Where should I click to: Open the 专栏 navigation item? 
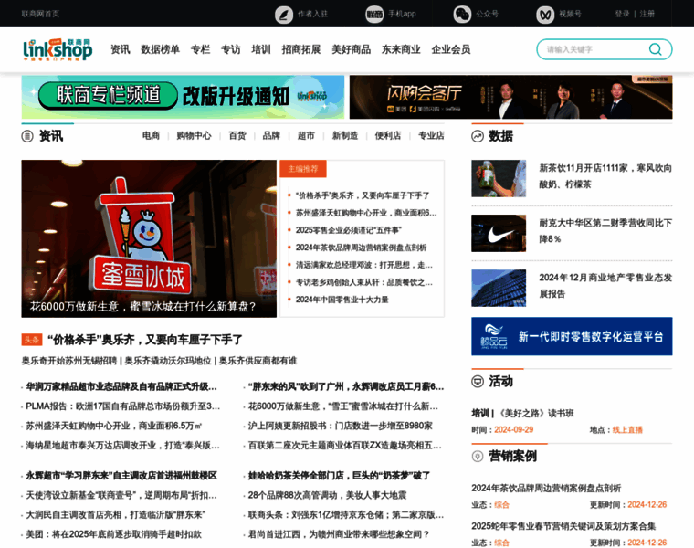click(x=201, y=49)
